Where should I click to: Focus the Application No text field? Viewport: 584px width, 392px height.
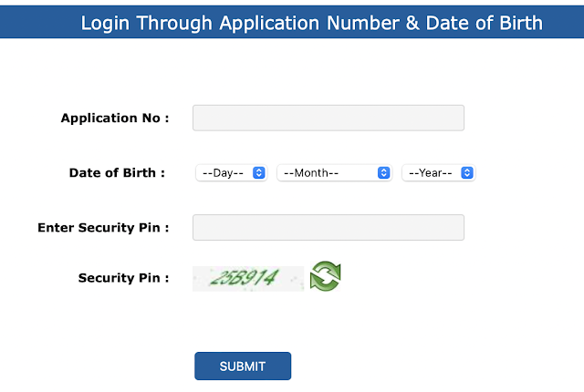(x=328, y=119)
